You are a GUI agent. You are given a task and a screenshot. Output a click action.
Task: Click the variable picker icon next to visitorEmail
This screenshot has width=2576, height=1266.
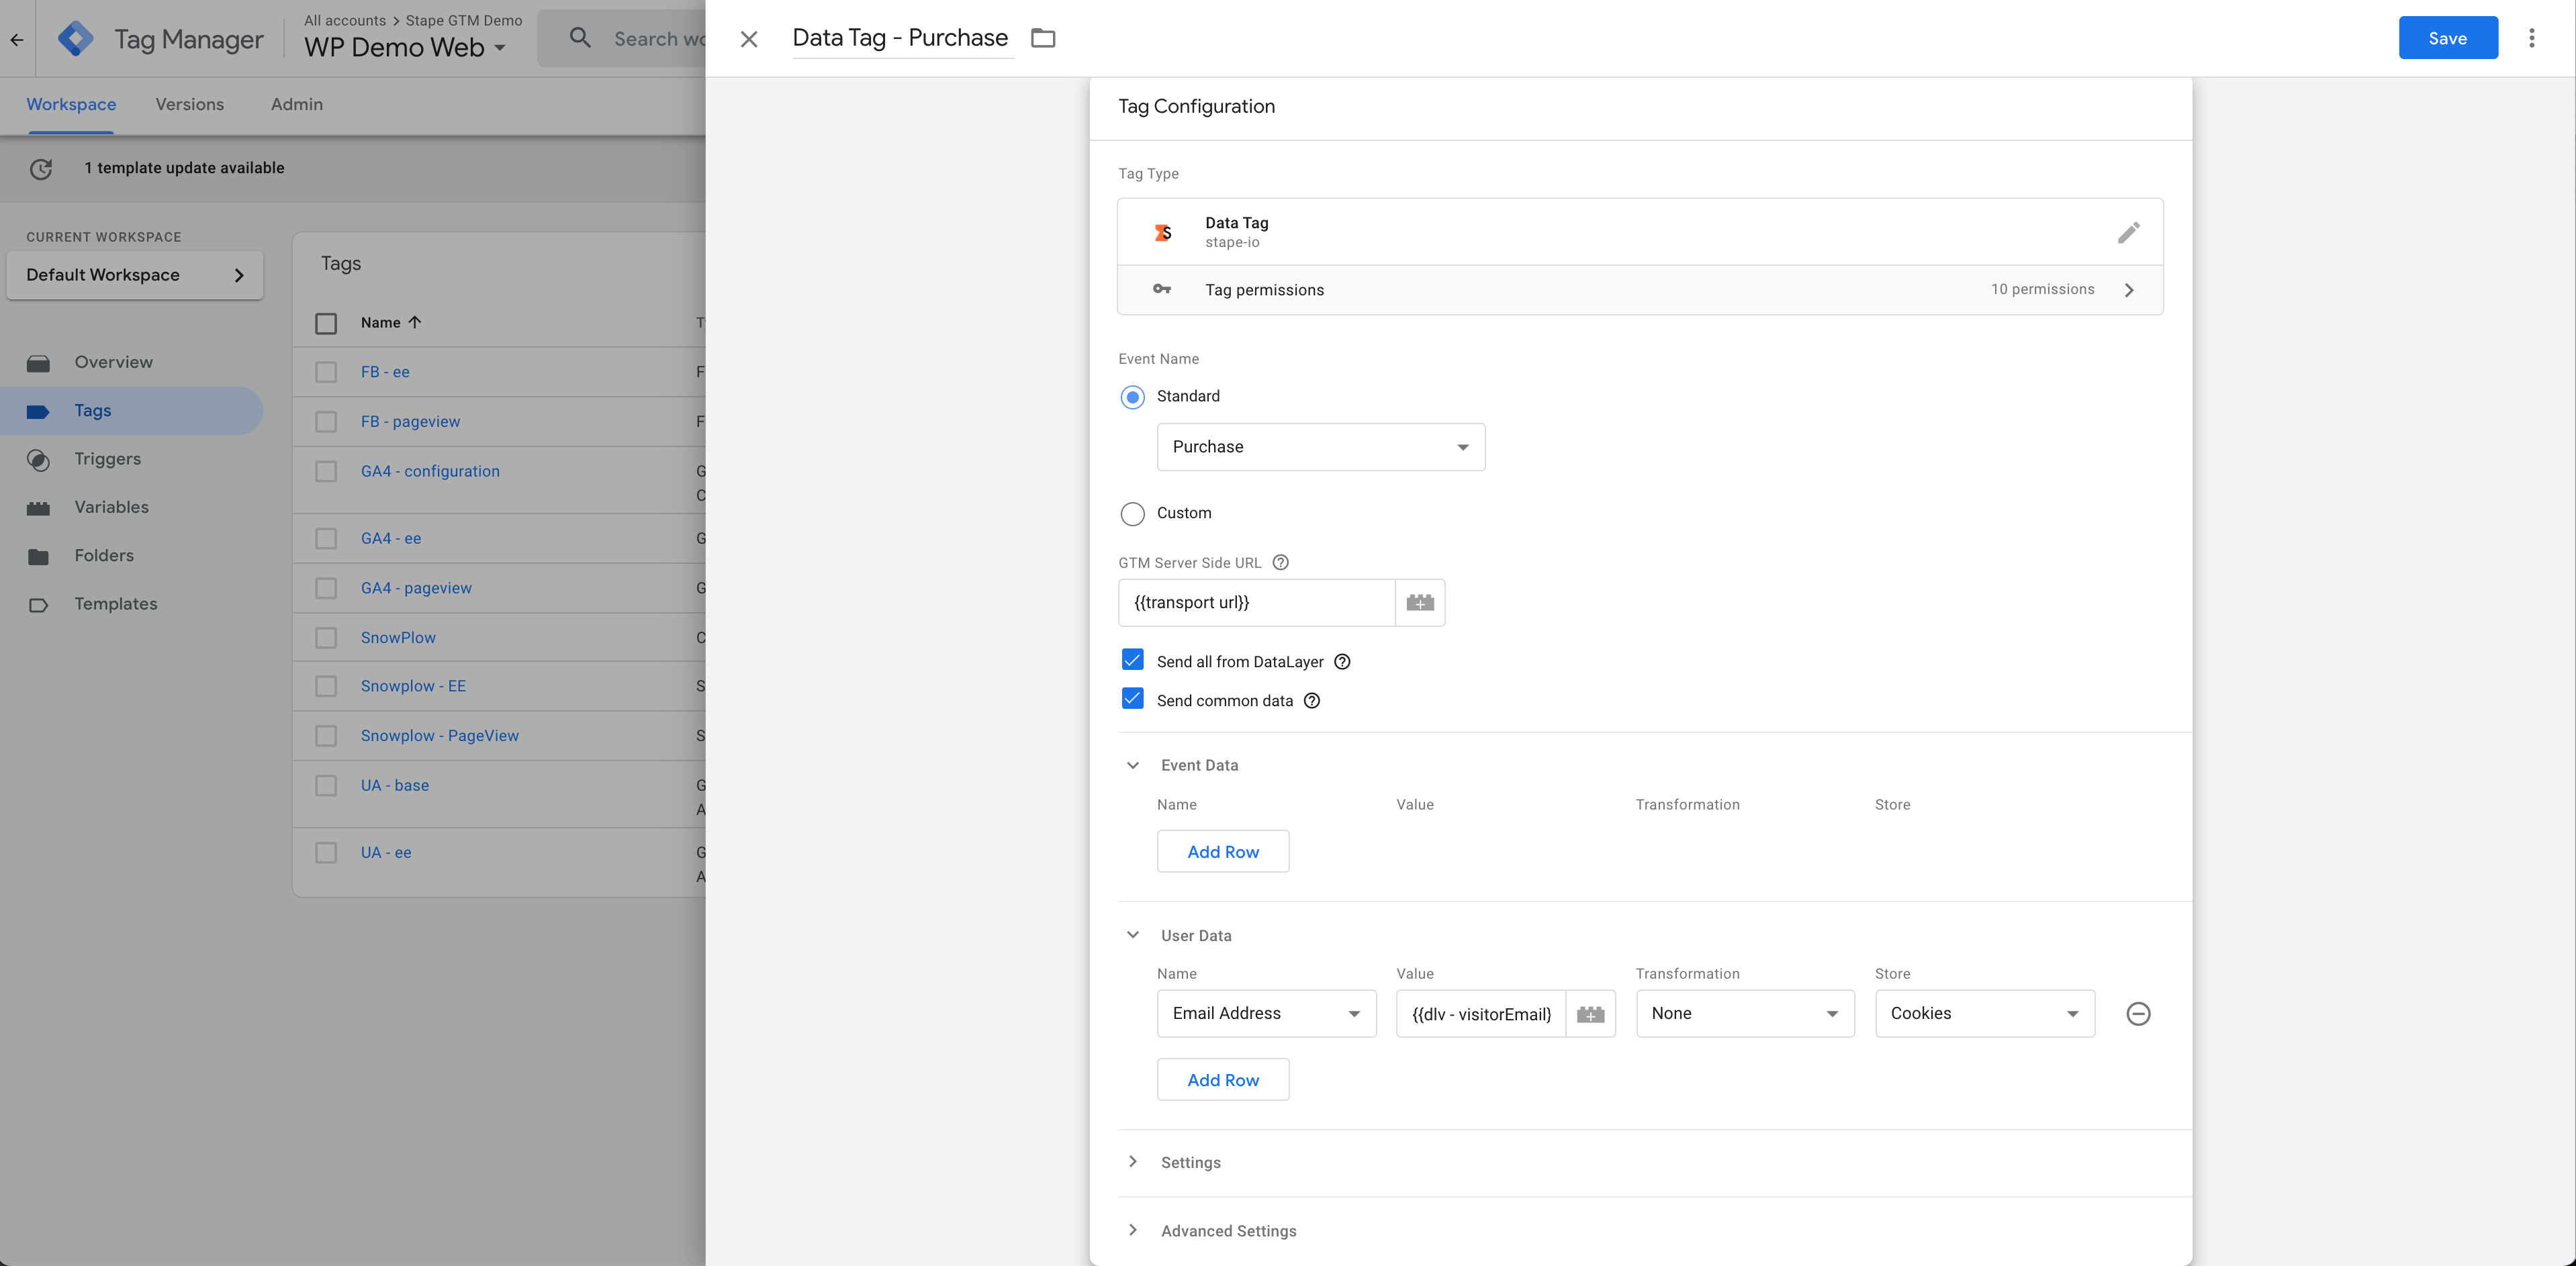pyautogui.click(x=1589, y=1013)
